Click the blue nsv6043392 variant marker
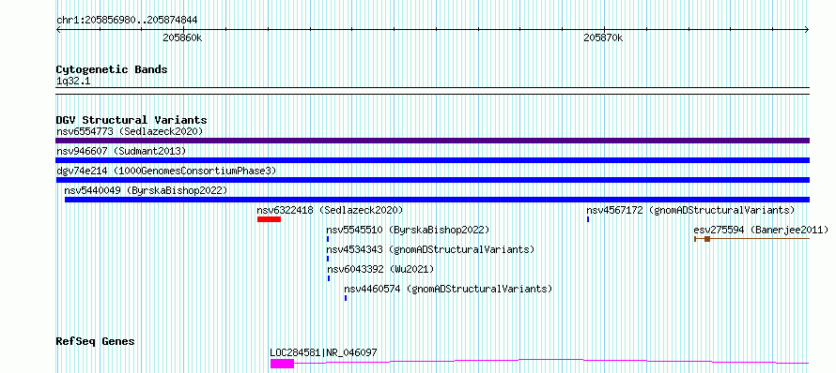This screenshot has width=836, height=373. point(329,278)
